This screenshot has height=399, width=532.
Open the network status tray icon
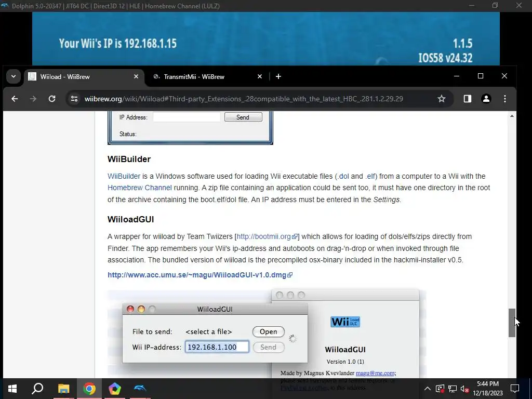coord(453,389)
